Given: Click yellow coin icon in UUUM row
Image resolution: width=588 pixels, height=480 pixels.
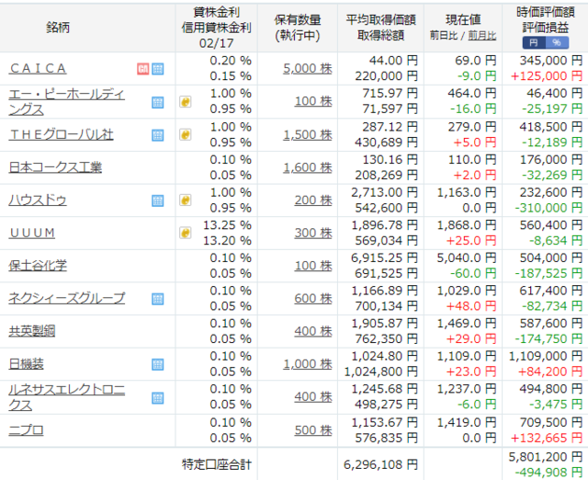Looking at the screenshot, I should click(186, 233).
